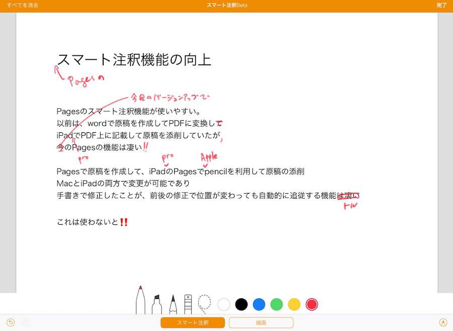Tap the line MacとiPadの両方で変更が可能であり
The image size is (453, 331).
coord(123,184)
